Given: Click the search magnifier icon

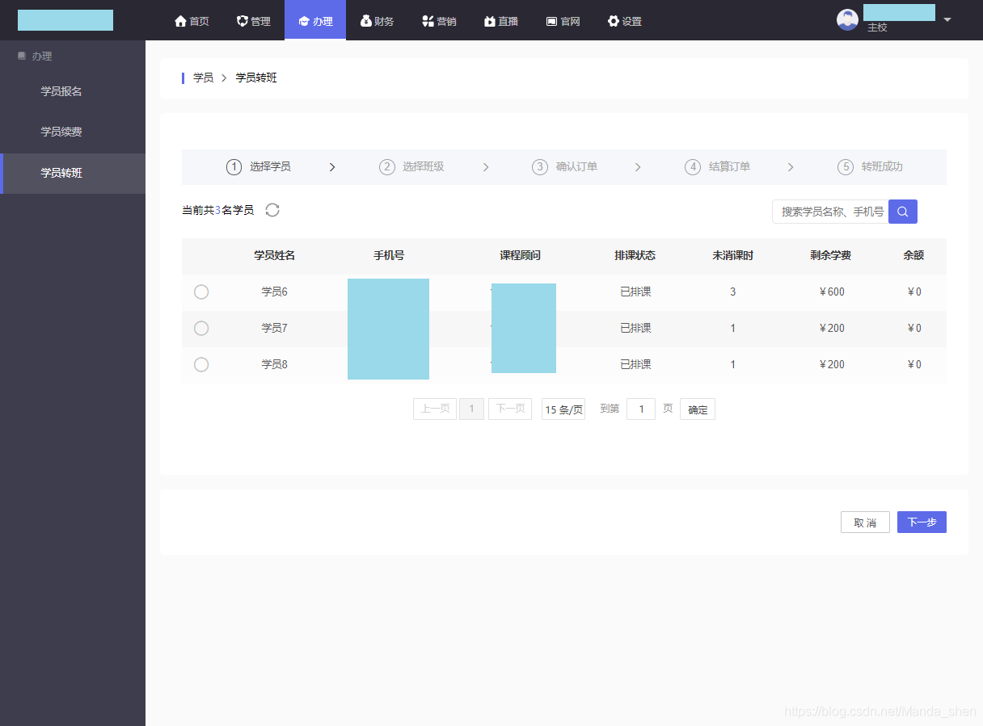Looking at the screenshot, I should point(902,211).
